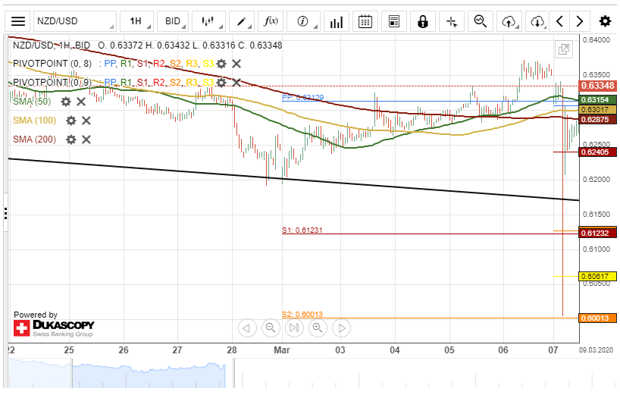The image size is (620, 395).
Task: Shift chart right with toolbar arrow
Action: [580, 21]
